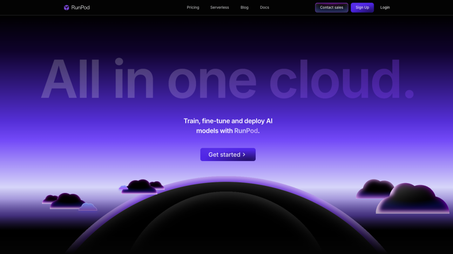The width and height of the screenshot is (453, 254).
Task: Click the tiny blue cloud on planet's left rim
Action: 123,188
